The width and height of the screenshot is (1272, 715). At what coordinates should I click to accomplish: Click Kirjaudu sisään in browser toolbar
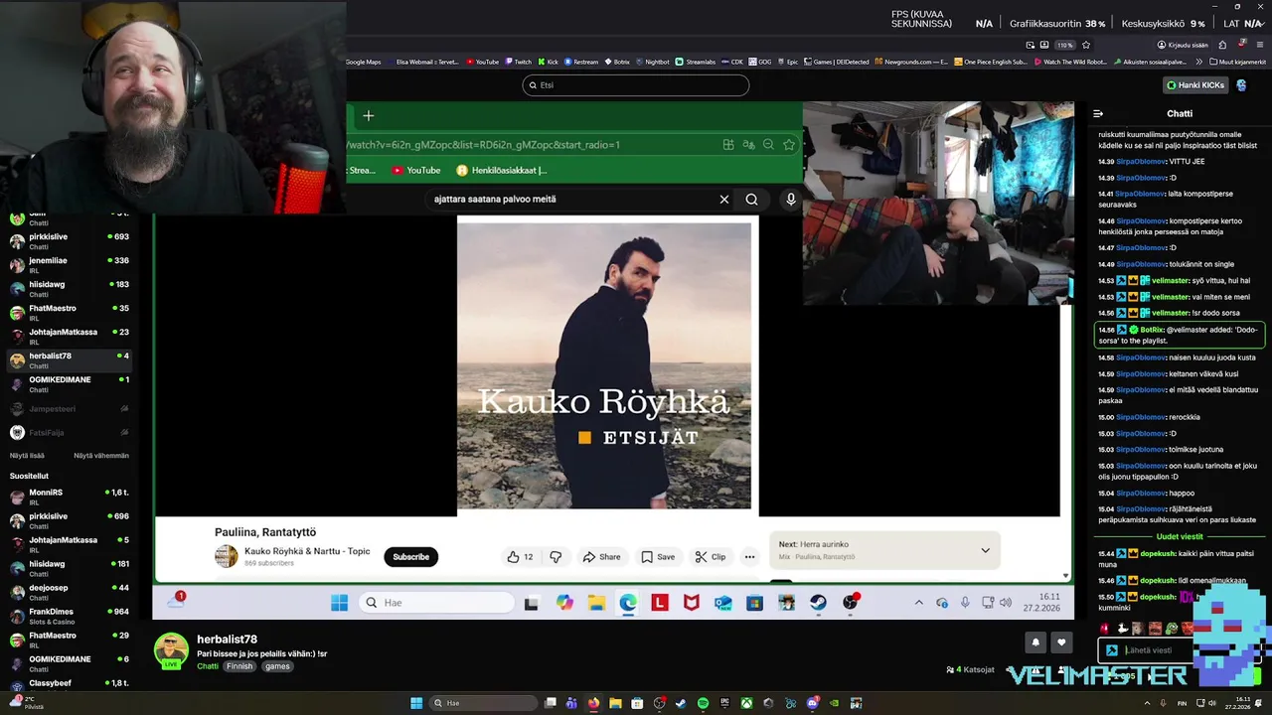(1181, 45)
